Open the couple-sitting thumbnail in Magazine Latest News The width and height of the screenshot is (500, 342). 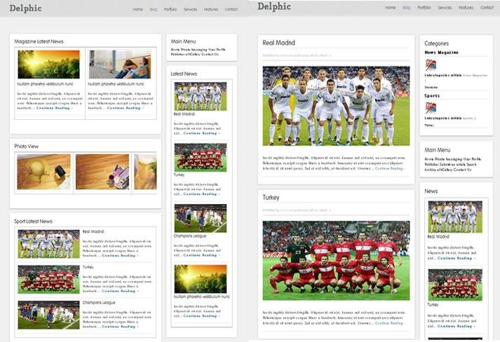[x=120, y=64]
